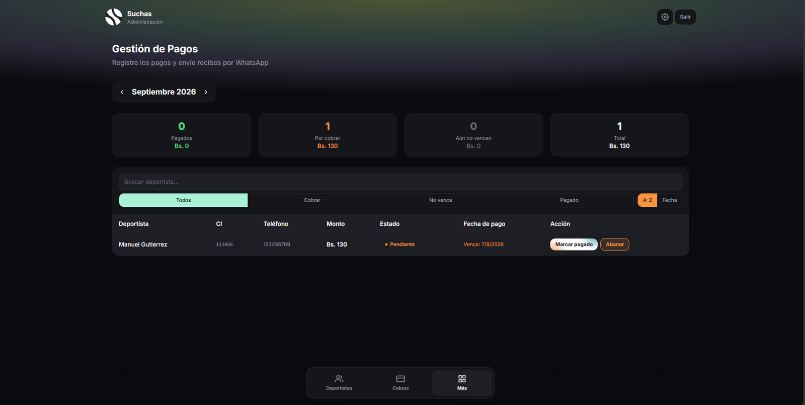The image size is (805, 405).
Task: Click the Salir button
Action: (685, 17)
